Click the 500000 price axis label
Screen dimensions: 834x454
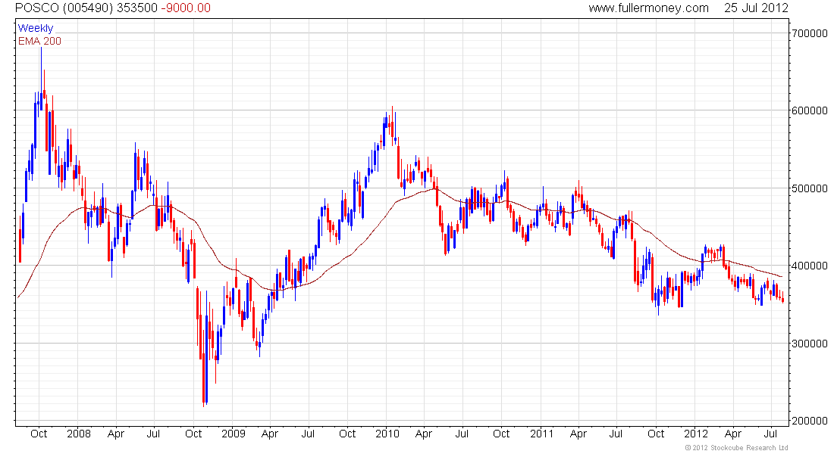[810, 188]
